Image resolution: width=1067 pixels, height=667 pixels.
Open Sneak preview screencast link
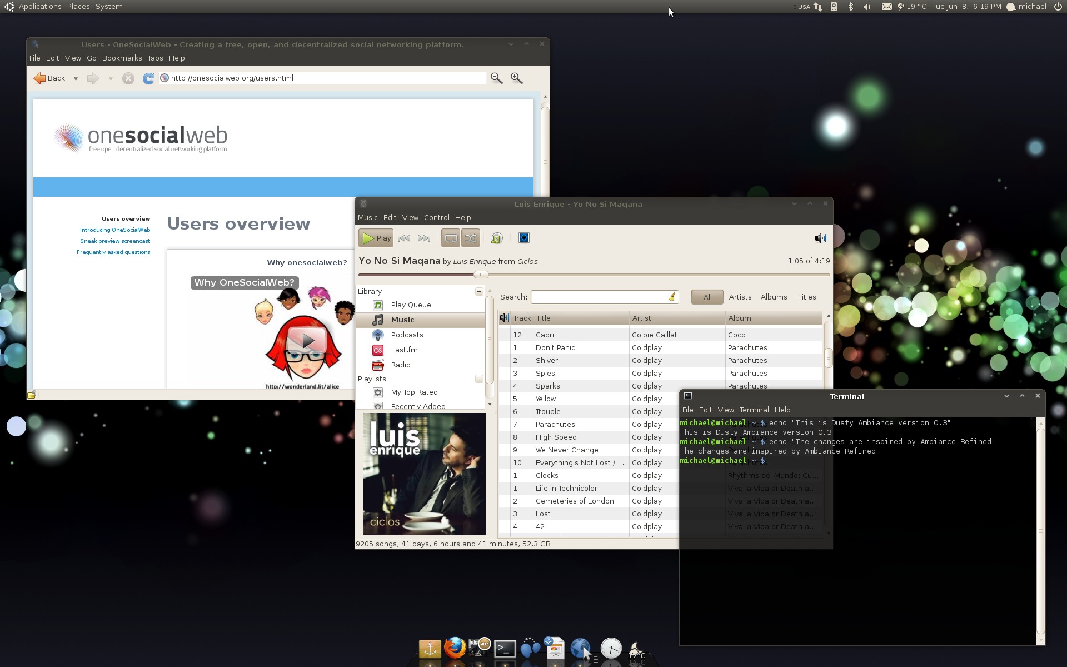(115, 241)
